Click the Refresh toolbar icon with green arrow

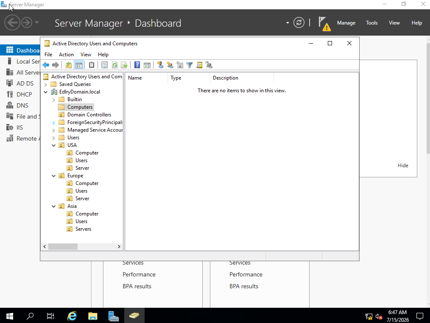point(114,65)
